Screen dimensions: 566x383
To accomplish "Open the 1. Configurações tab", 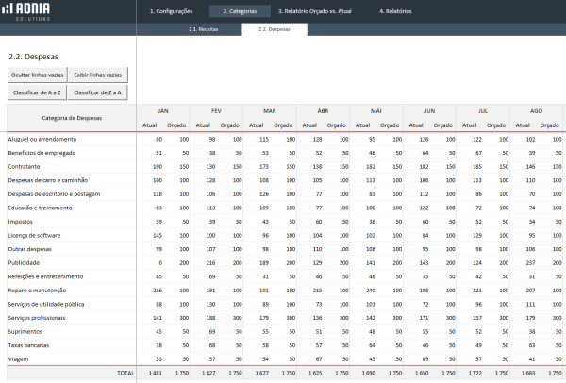I will tap(171, 10).
